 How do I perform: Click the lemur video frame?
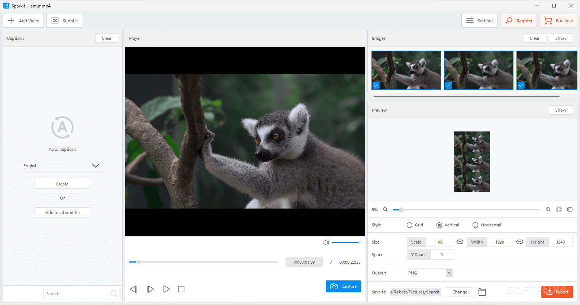coord(245,141)
